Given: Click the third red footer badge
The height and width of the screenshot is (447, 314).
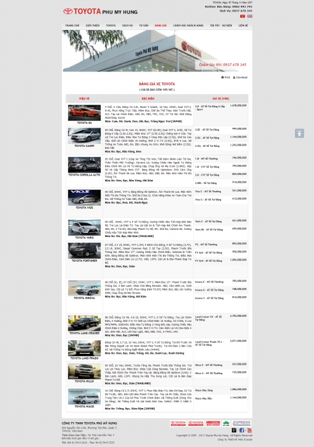Looking at the screenshot, I should 213,423.
